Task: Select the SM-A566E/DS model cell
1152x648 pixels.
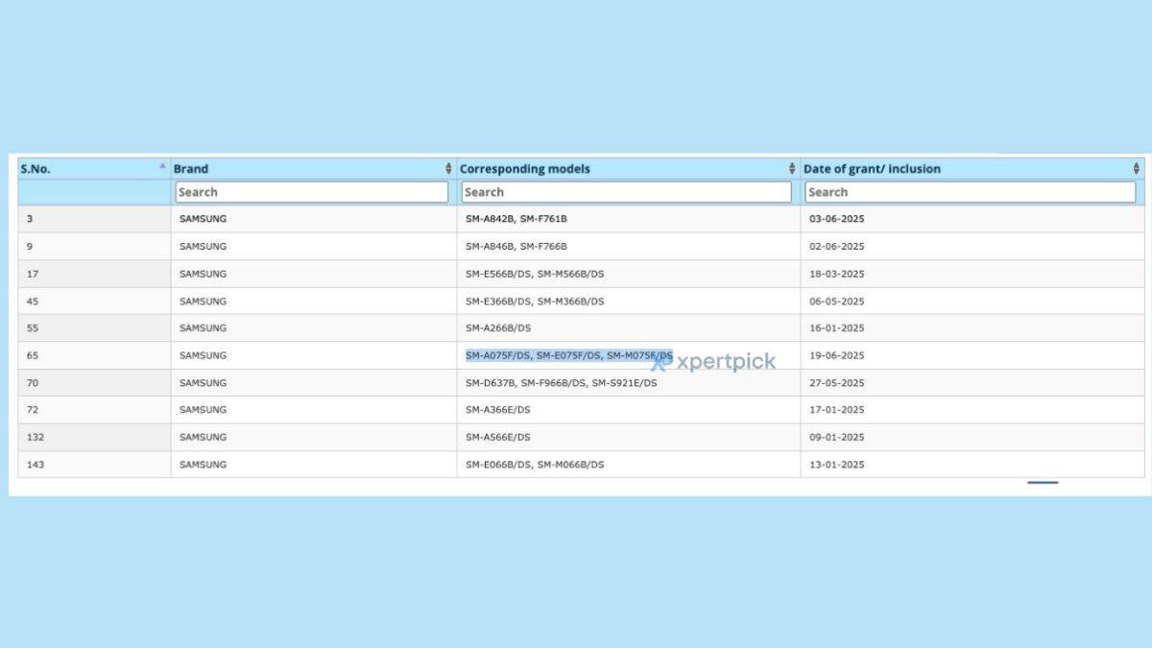Action: pos(497,437)
